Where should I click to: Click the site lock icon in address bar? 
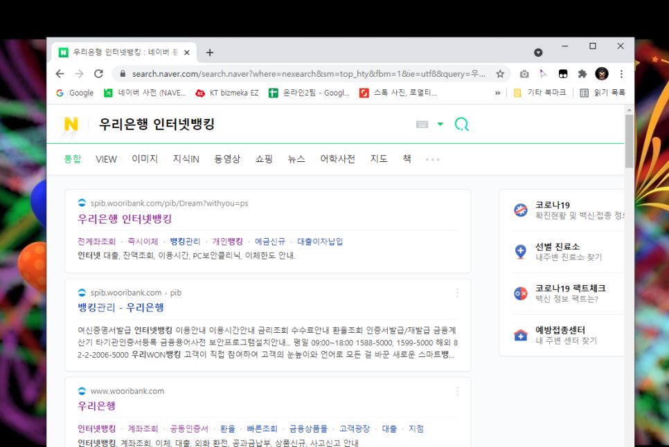pyautogui.click(x=123, y=74)
